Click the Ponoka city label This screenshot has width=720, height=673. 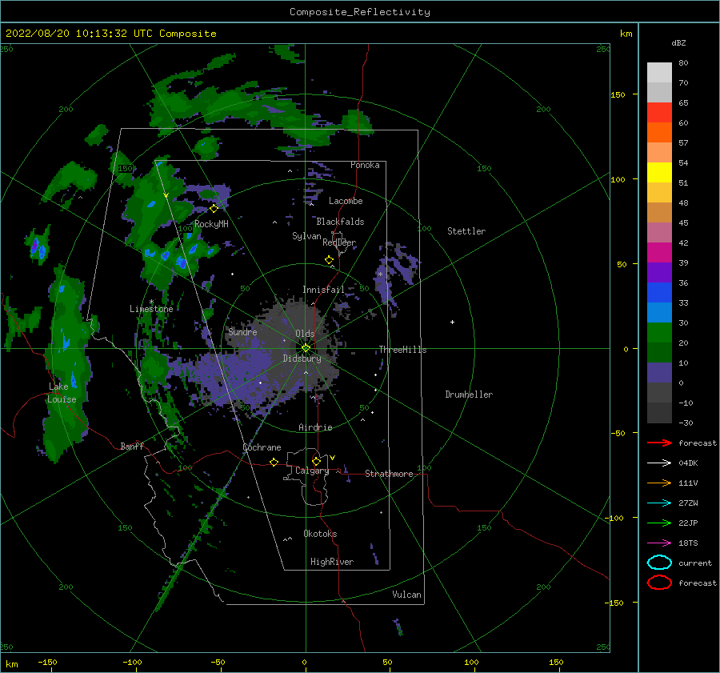(x=365, y=165)
